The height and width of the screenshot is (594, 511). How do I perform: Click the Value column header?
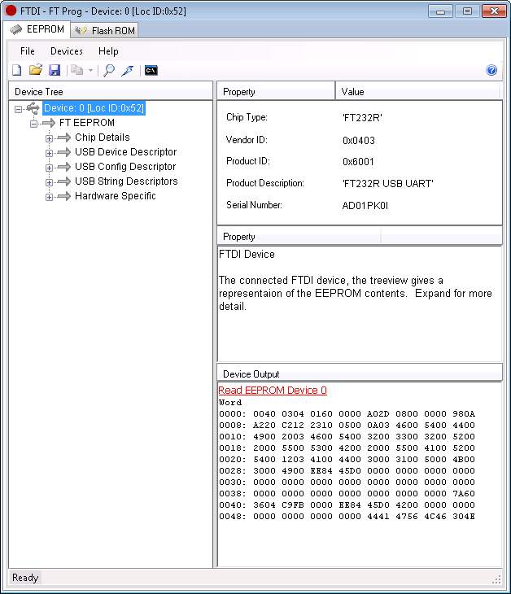tap(419, 92)
